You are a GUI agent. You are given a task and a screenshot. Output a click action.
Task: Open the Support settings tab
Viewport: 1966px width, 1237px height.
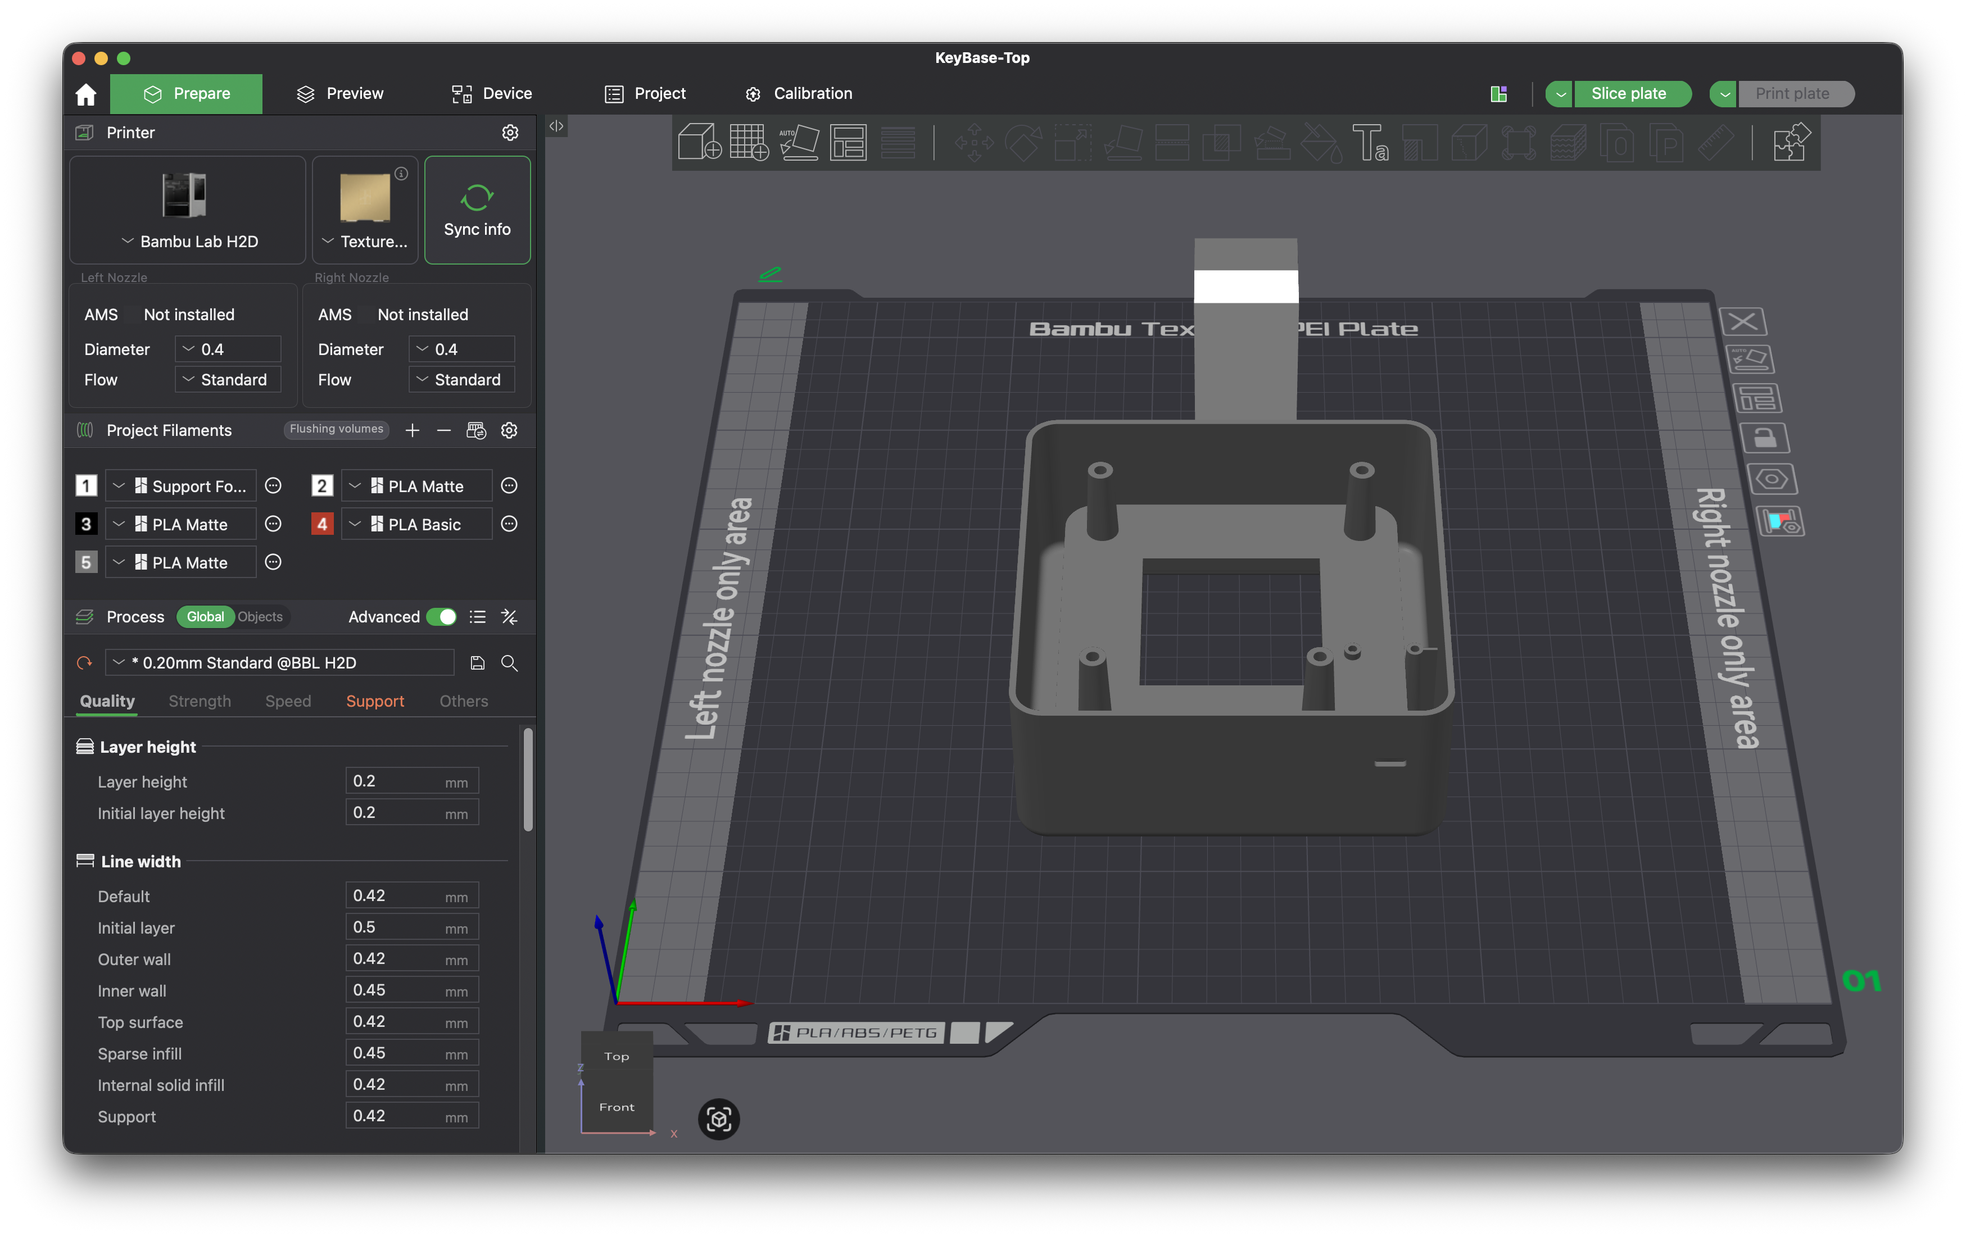375,701
